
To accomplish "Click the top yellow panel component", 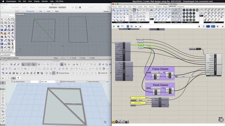I will click(138, 98).
